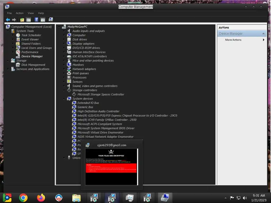Collapse the System devices category
Viewport: 271px width, 203px height.
pos(64,99)
